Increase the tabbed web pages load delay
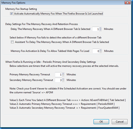 tap(101, 50)
